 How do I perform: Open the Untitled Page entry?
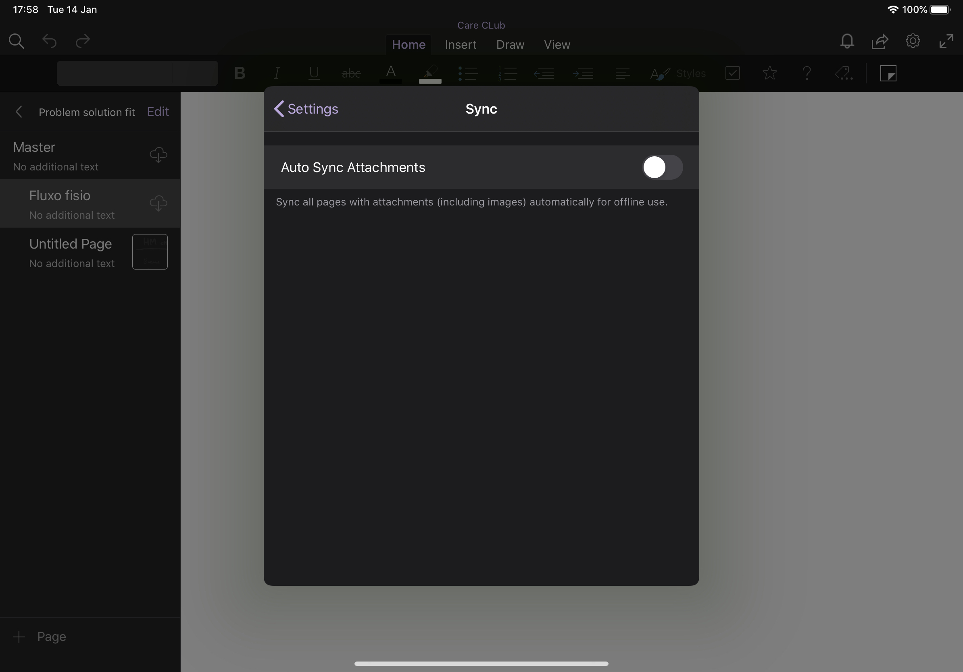(90, 252)
